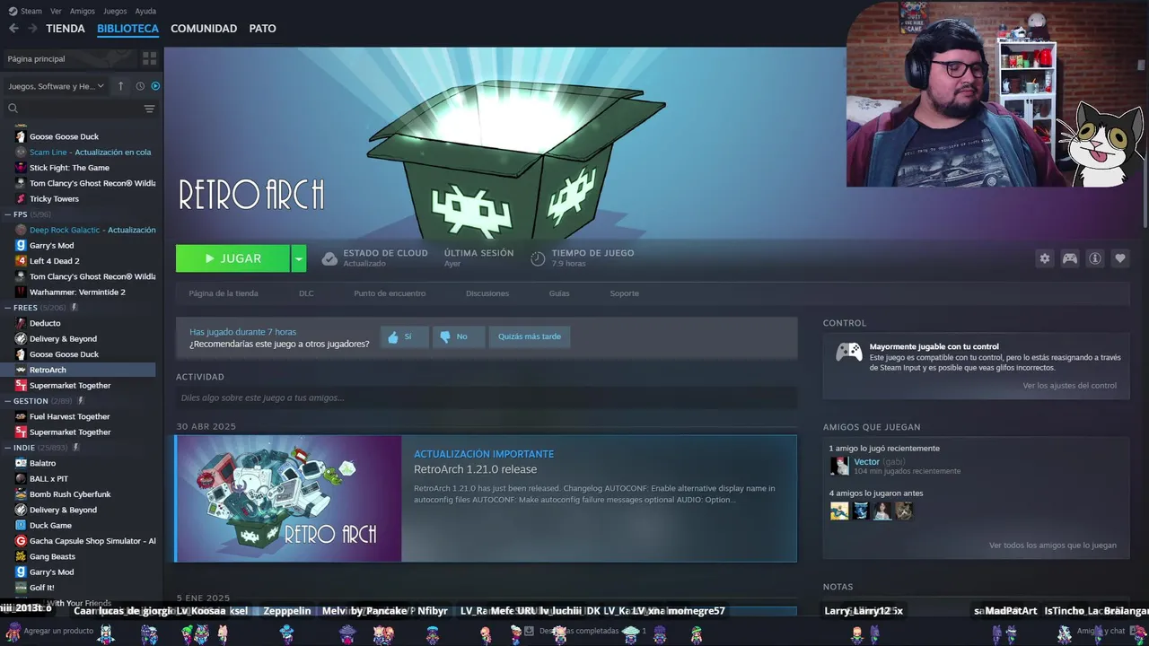The height and width of the screenshot is (646, 1149).
Task: Select Left 4 Dead 2 game icon
Action: (21, 261)
